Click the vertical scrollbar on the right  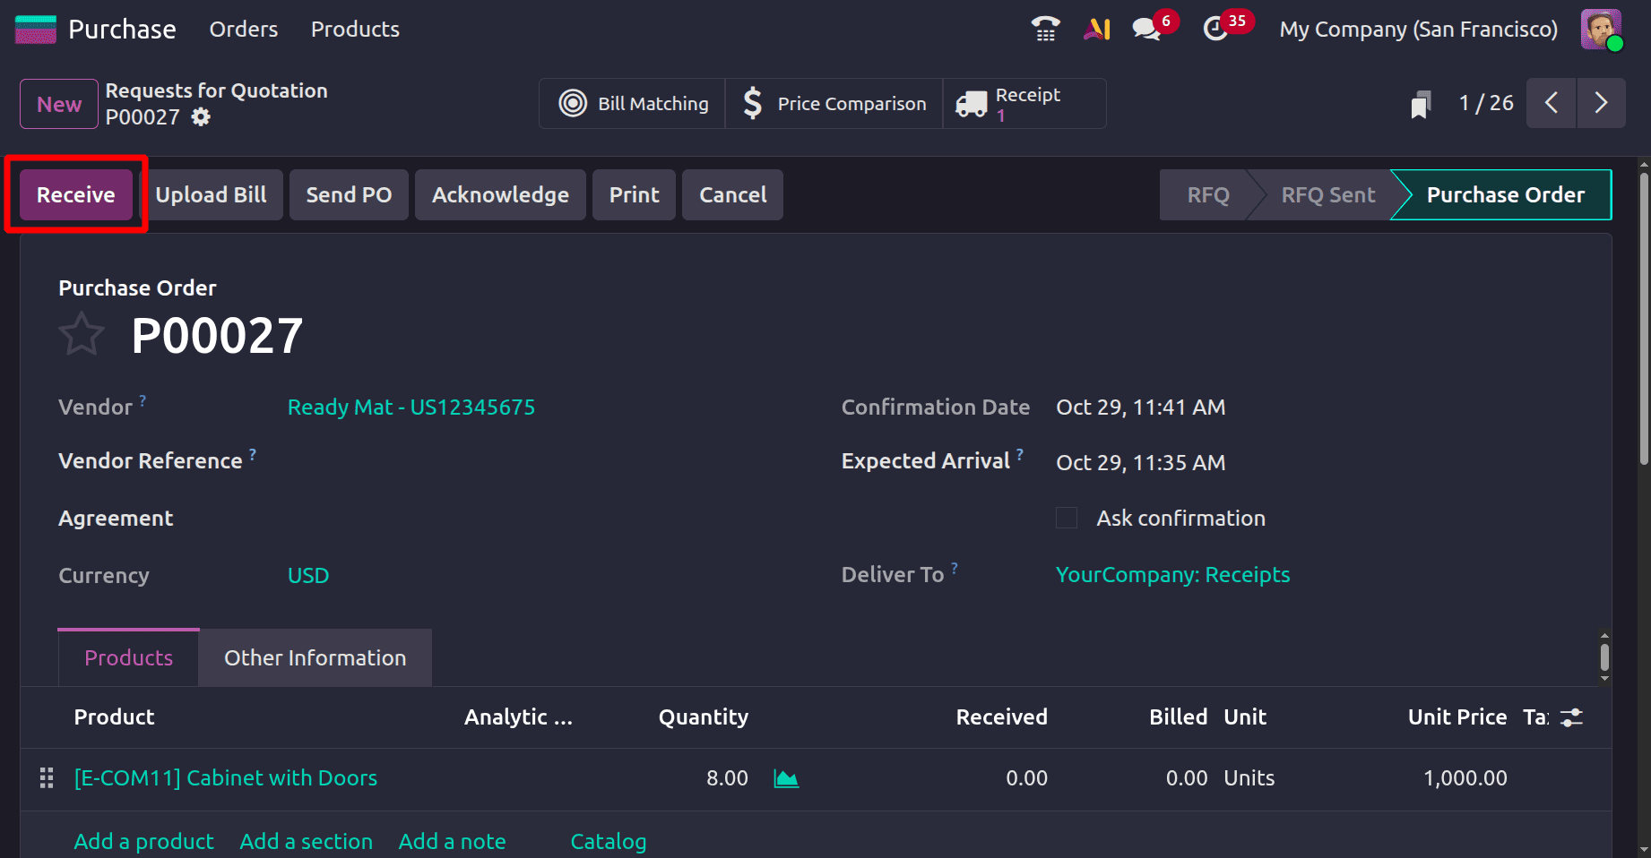pos(1604,657)
